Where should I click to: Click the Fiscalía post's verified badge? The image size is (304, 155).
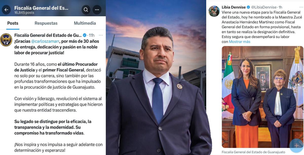(85, 35)
